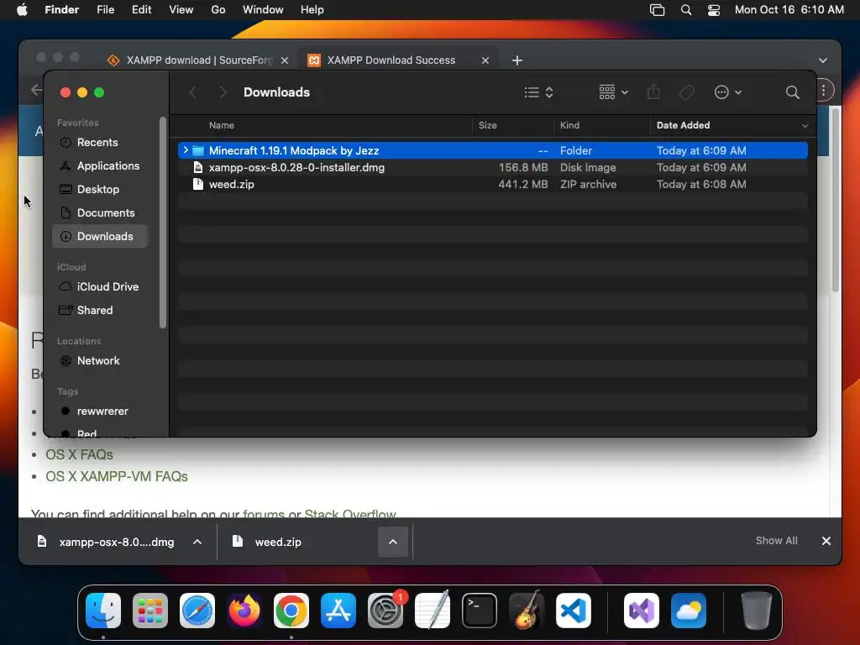Screen dimensions: 860x645
Task: Open Control Center in menu bar
Action: 714,10
